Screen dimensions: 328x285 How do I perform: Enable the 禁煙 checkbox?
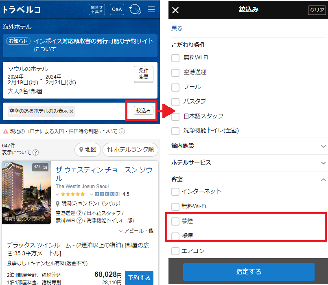175,221
